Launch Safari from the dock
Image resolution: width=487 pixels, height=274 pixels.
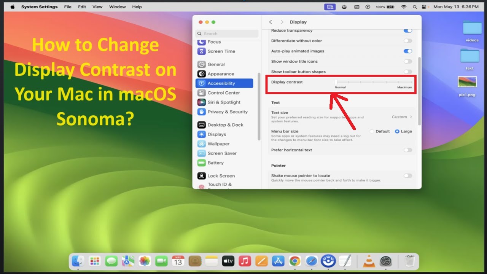point(311,261)
